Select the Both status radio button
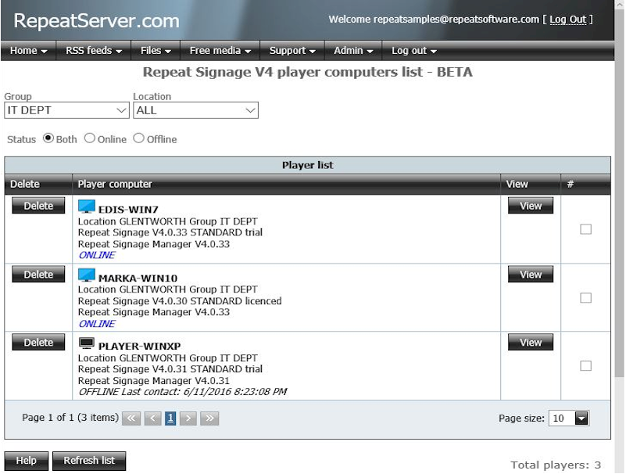 tap(48, 138)
